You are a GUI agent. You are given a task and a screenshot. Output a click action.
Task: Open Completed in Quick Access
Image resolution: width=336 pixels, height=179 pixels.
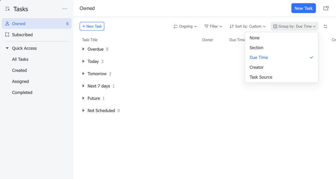22,93
